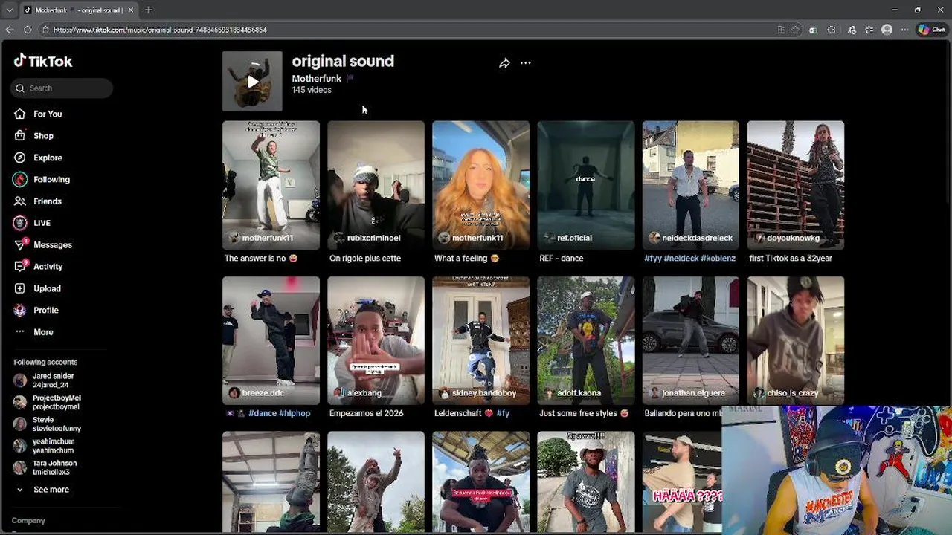Open the Favorites list star icon
The height and width of the screenshot is (535, 952).
[x=869, y=30]
